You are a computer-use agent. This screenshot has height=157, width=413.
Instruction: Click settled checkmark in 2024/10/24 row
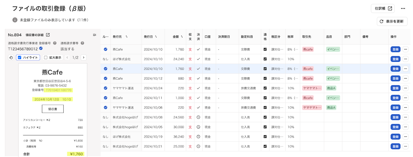(x=198, y=88)
